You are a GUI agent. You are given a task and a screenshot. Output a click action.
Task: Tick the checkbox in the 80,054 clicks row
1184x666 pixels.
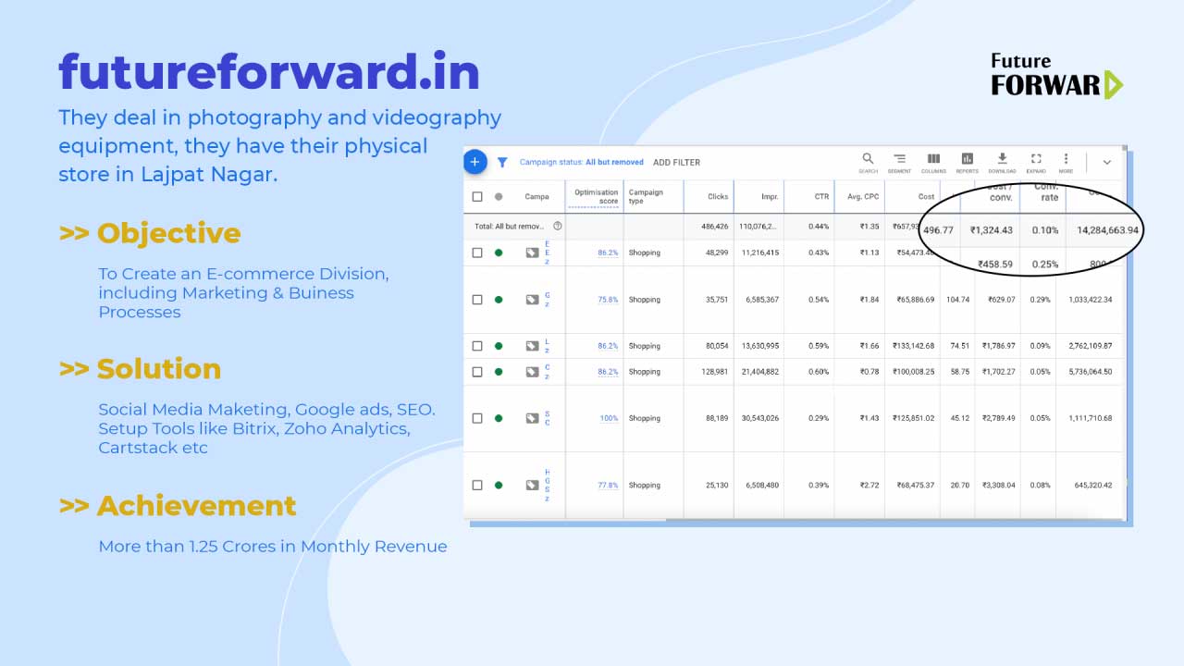point(477,346)
